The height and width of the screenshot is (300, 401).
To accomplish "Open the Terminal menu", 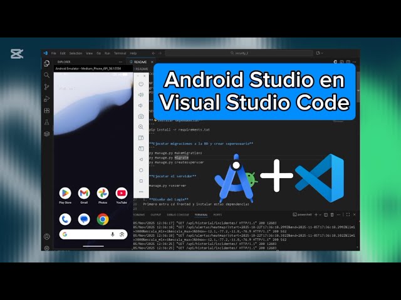I will [120, 53].
